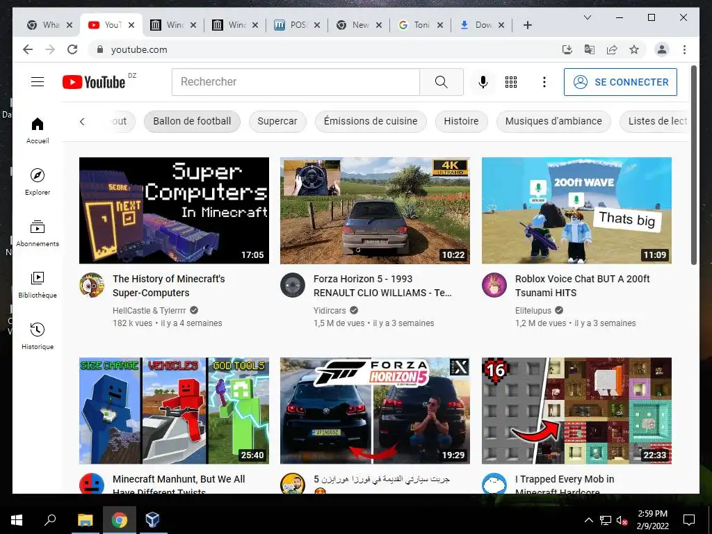Play the Forza Horizon 5 Golf thumbnail
The image size is (712, 534).
coord(375,410)
